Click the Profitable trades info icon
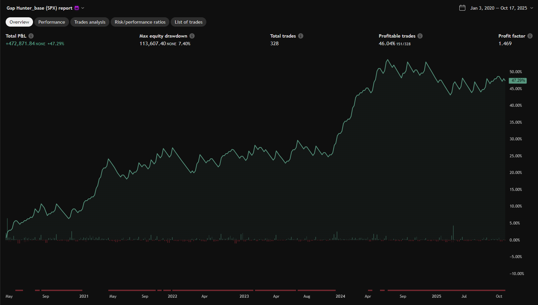Screen dimensions: 538x305 (x=420, y=36)
